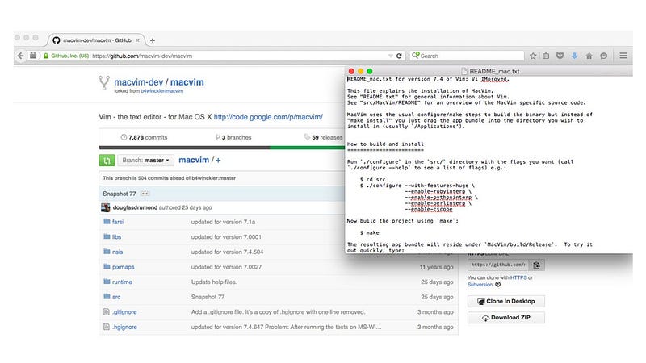The image size is (646, 363).
Task: Open the URL history dropdown arrow in the address bar
Action: point(390,56)
